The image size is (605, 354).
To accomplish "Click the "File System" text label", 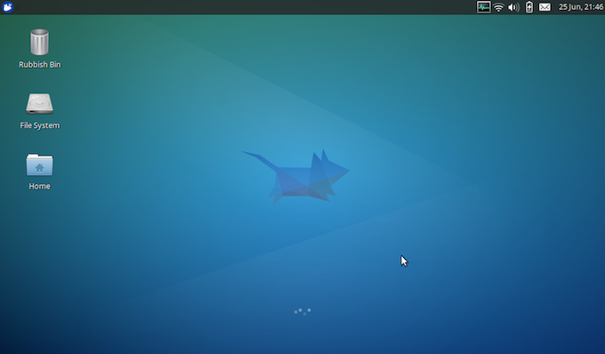I will click(x=40, y=125).
